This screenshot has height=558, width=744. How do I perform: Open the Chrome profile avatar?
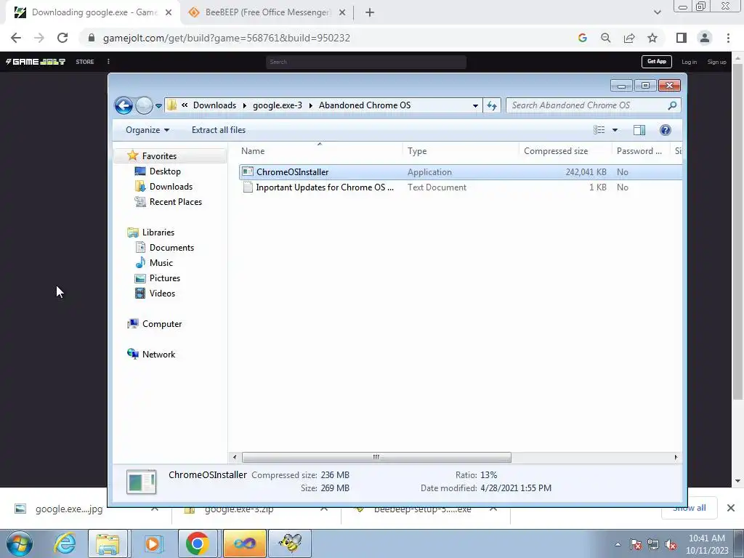pyautogui.click(x=705, y=38)
